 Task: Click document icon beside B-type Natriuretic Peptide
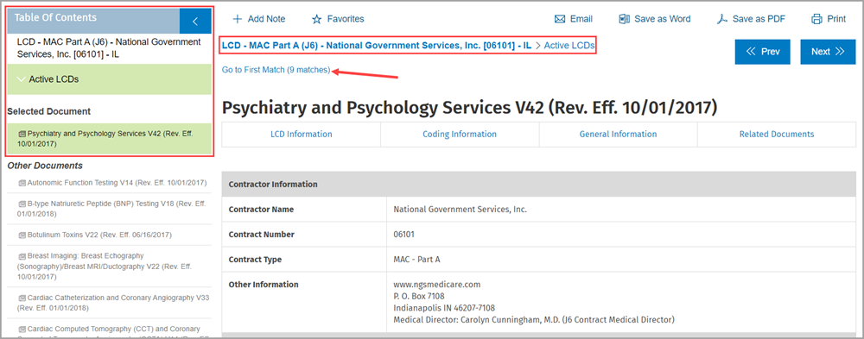point(22,204)
